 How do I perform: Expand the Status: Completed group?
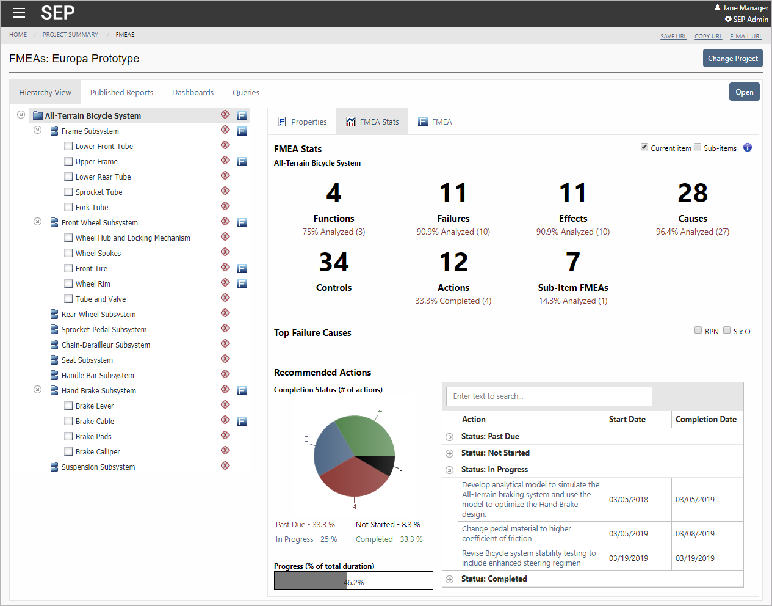tap(450, 579)
